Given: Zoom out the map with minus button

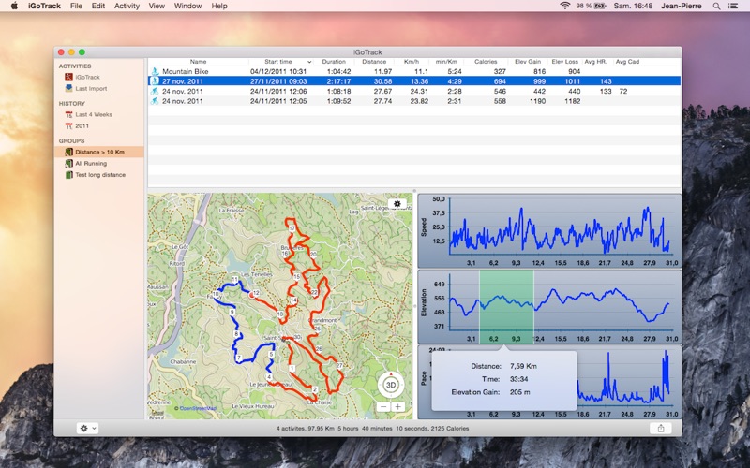Looking at the screenshot, I should 384,407.
